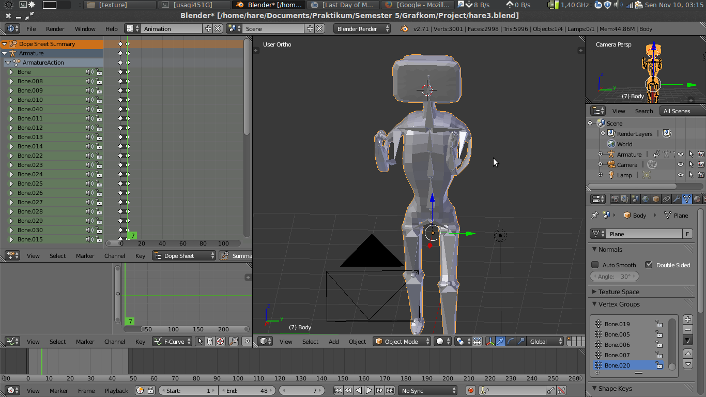The height and width of the screenshot is (397, 706).
Task: Click the F-Curve editor ghost curves icon
Action: (210, 341)
